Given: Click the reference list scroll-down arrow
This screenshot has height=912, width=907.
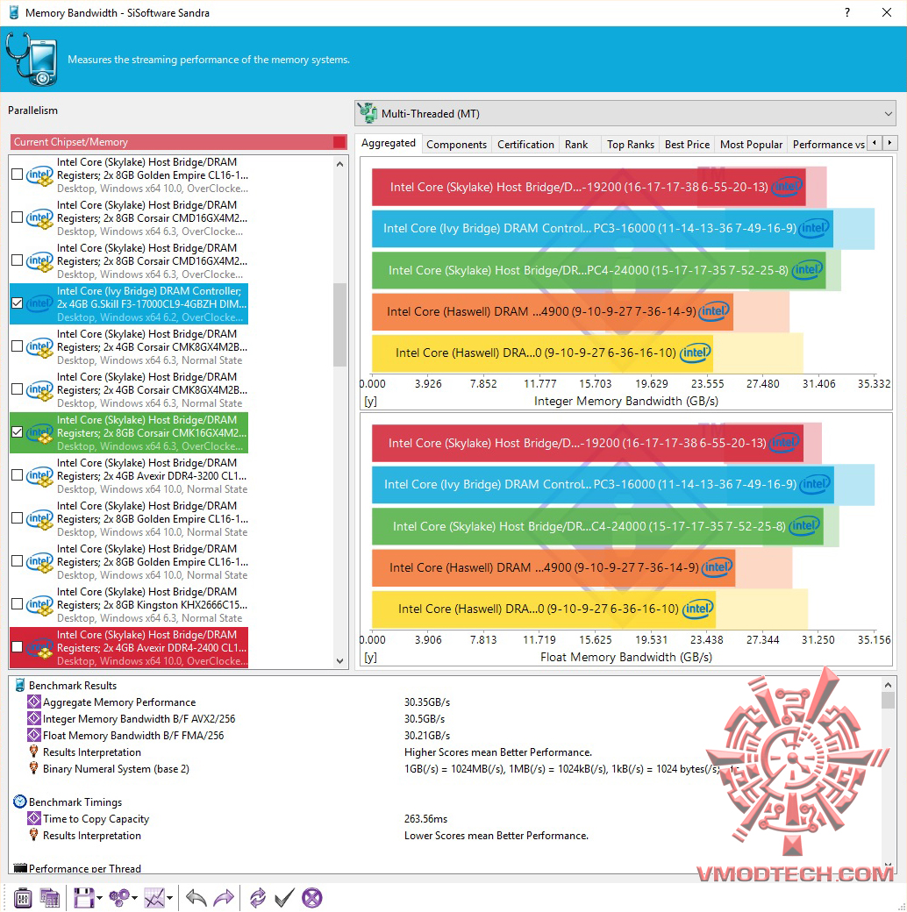Looking at the screenshot, I should (x=339, y=660).
